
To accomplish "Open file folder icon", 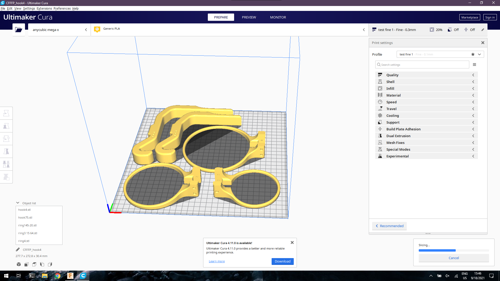I will pos(18,30).
